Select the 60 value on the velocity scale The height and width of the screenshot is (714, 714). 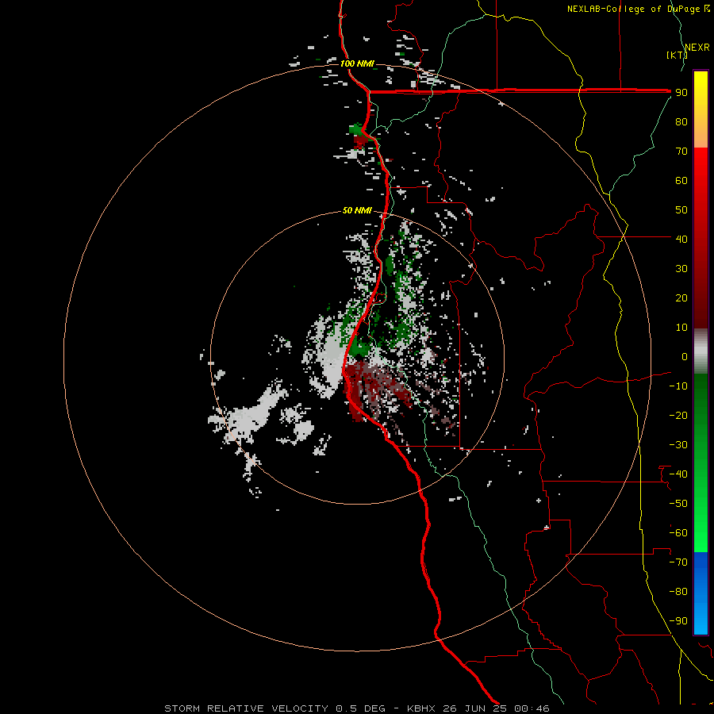tap(681, 180)
